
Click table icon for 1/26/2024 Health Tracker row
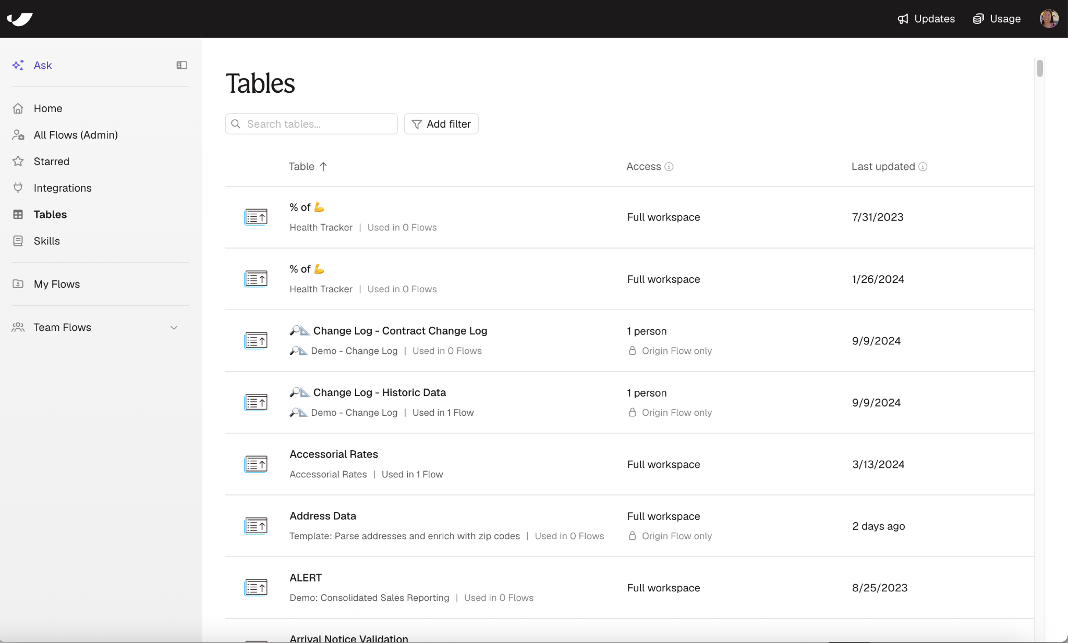click(256, 279)
